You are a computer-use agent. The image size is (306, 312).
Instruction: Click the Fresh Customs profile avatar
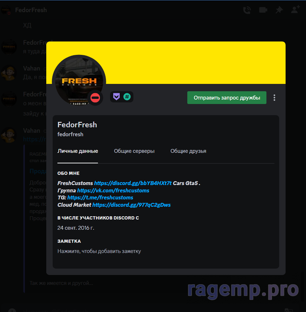(79, 82)
